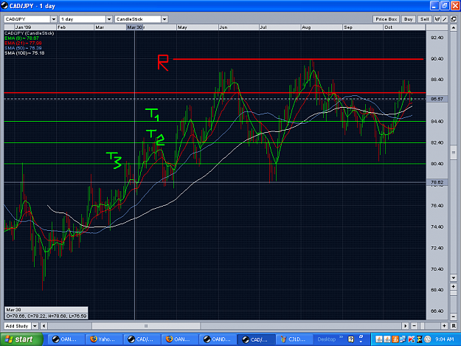Click the May timeline label

[x=182, y=27]
